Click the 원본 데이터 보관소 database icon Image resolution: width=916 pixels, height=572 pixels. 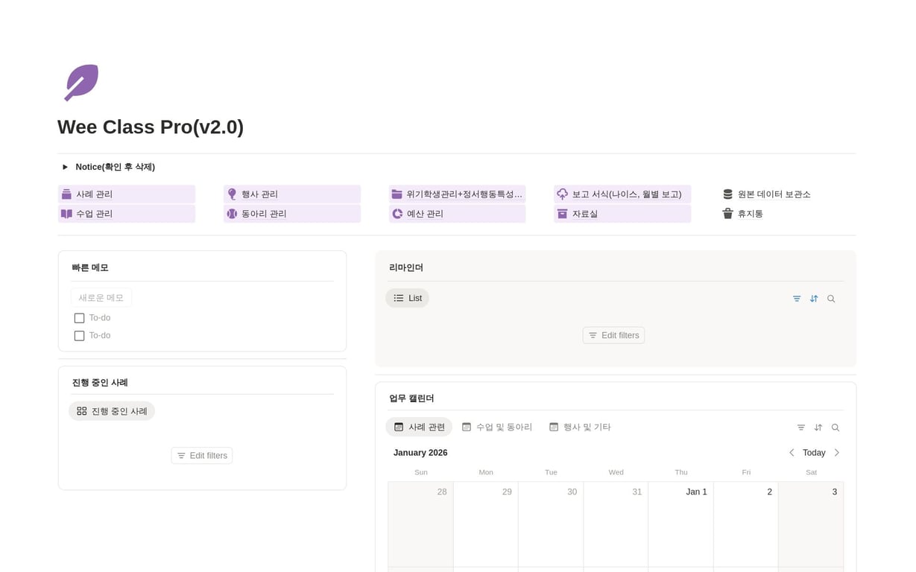[x=727, y=194]
